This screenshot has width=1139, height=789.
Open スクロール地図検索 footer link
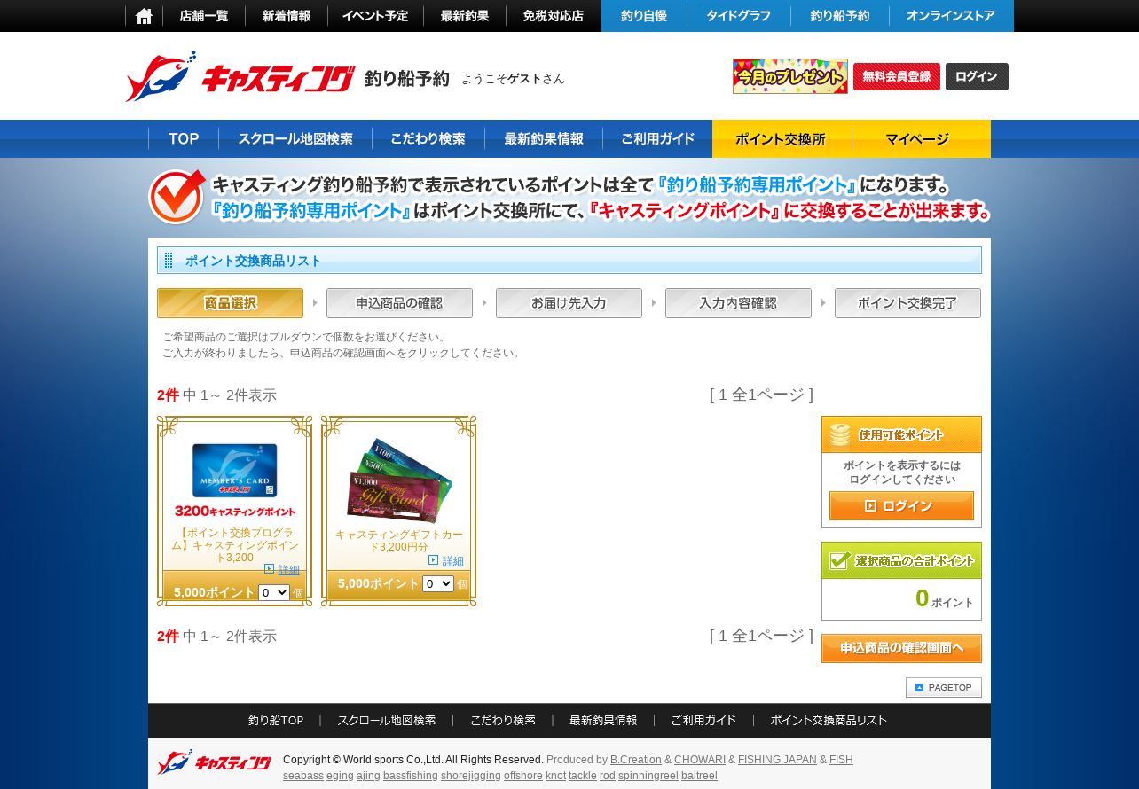click(387, 721)
